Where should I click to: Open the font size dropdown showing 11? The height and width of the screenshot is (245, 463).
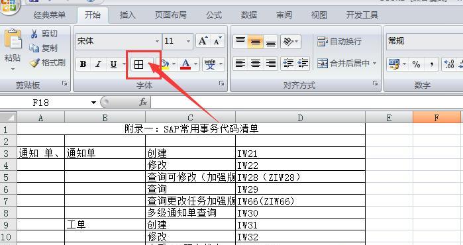[188, 41]
